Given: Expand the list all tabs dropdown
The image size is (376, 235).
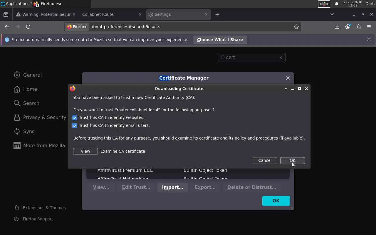Looking at the screenshot, I should pos(332,14).
